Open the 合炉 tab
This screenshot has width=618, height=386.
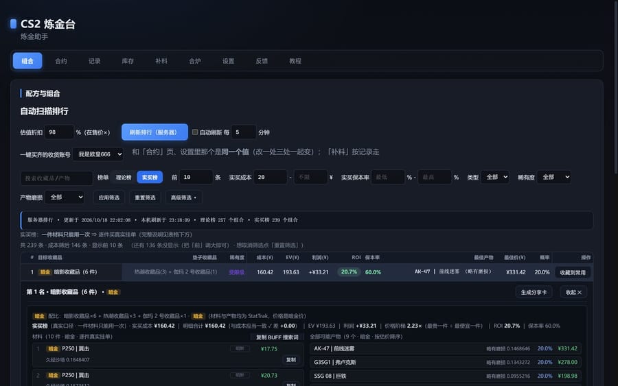tap(195, 61)
